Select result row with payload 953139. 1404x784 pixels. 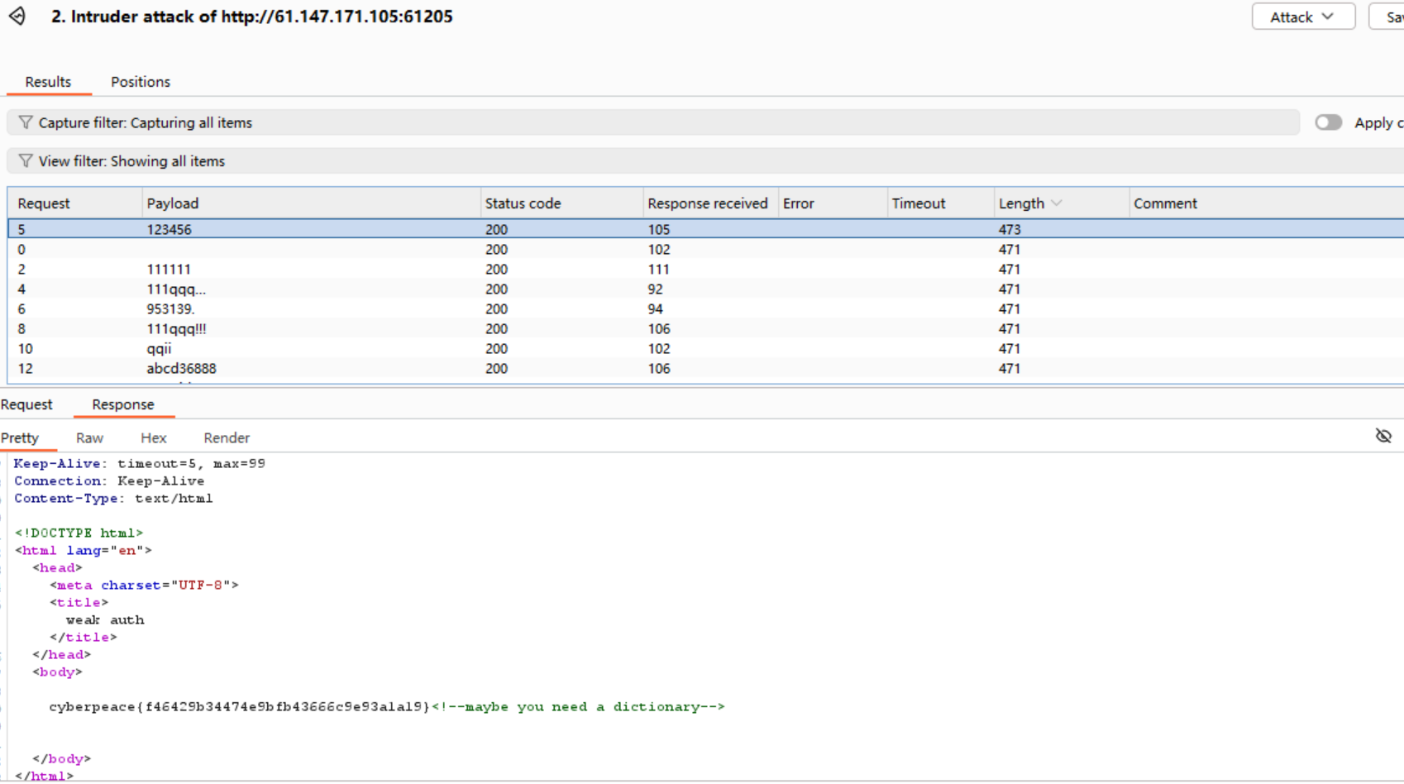[705, 308]
